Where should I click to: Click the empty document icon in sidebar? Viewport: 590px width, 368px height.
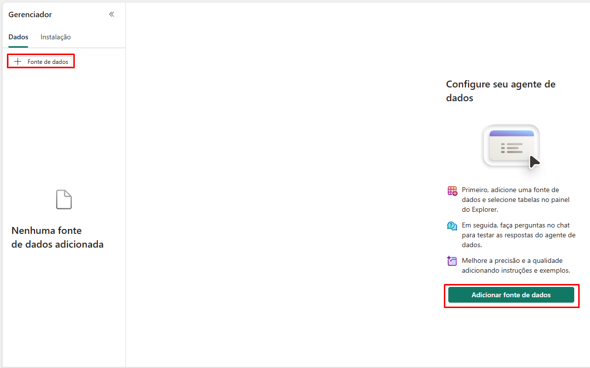(x=64, y=199)
